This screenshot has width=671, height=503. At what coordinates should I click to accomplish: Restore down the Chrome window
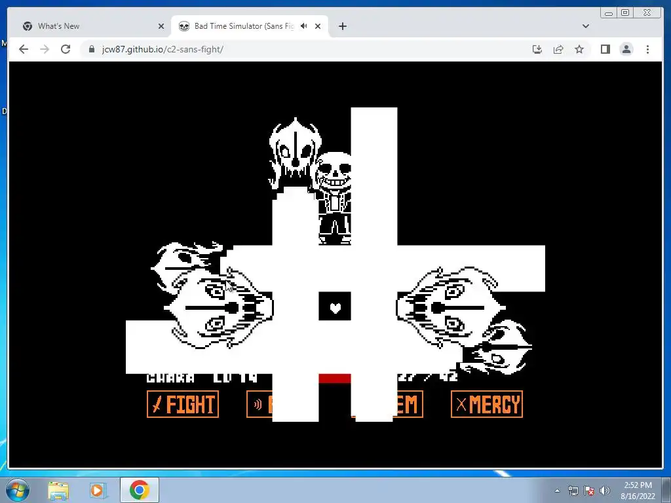click(624, 13)
